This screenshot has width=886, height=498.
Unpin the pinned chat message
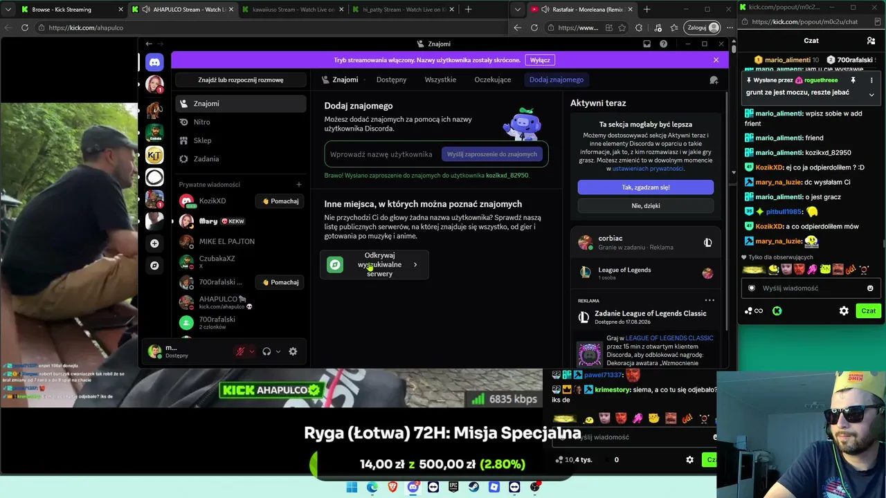coord(853,80)
